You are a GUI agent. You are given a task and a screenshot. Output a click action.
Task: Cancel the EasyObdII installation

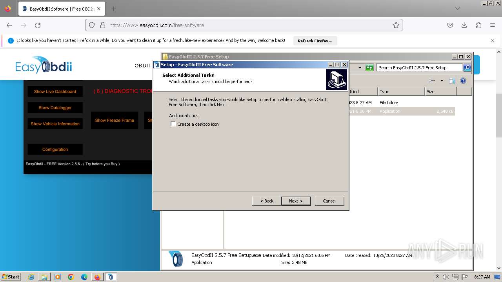(x=329, y=201)
